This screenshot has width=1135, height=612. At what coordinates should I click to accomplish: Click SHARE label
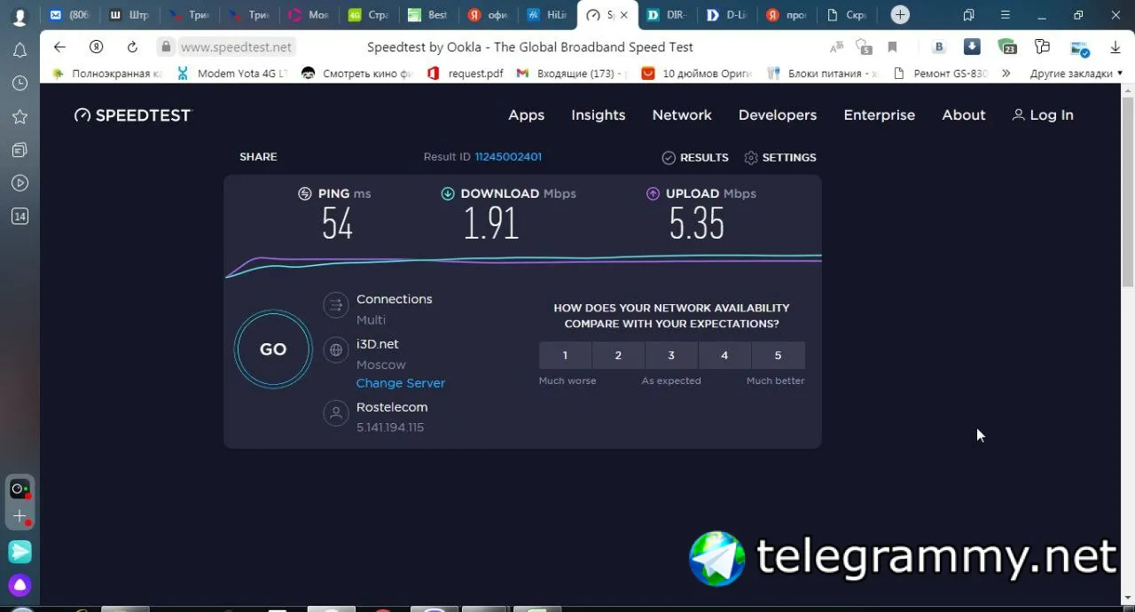coord(258,157)
